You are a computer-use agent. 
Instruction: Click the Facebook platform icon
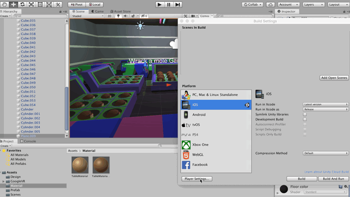[x=186, y=164]
